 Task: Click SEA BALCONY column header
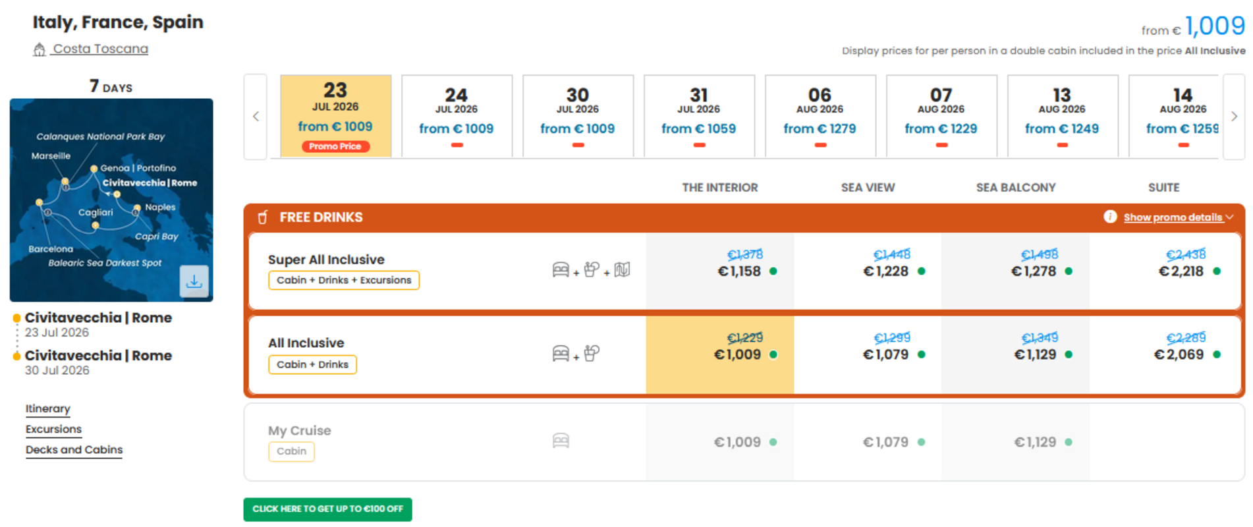[1016, 188]
